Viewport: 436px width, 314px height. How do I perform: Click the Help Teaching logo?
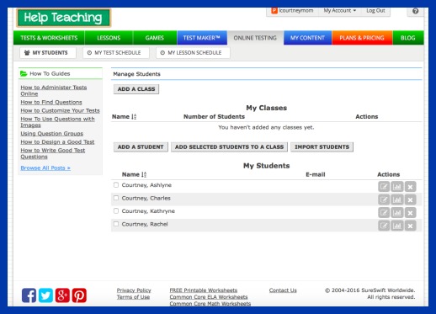pos(63,18)
